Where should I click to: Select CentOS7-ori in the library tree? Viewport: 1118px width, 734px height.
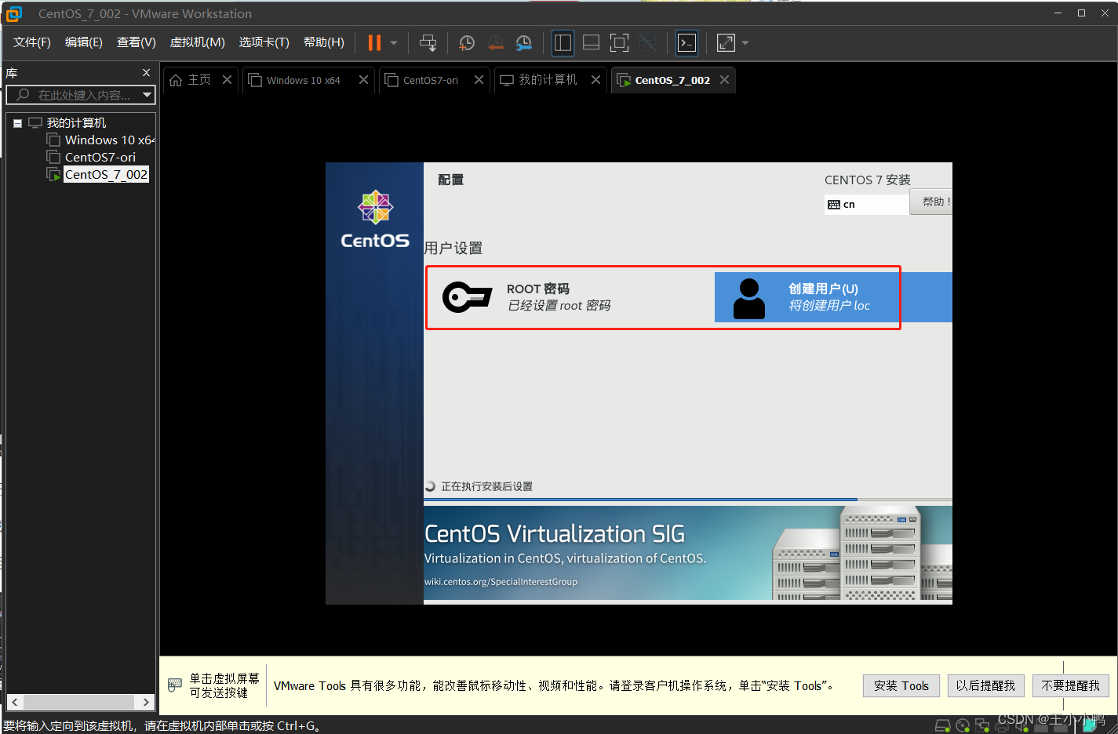click(100, 158)
